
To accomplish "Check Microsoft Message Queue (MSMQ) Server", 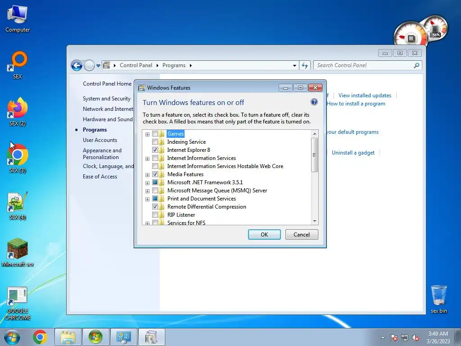I will point(155,191).
